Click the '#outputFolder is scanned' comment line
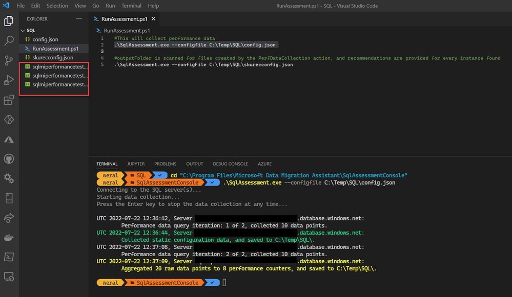Viewport: 512px width, 297px height. click(308, 58)
